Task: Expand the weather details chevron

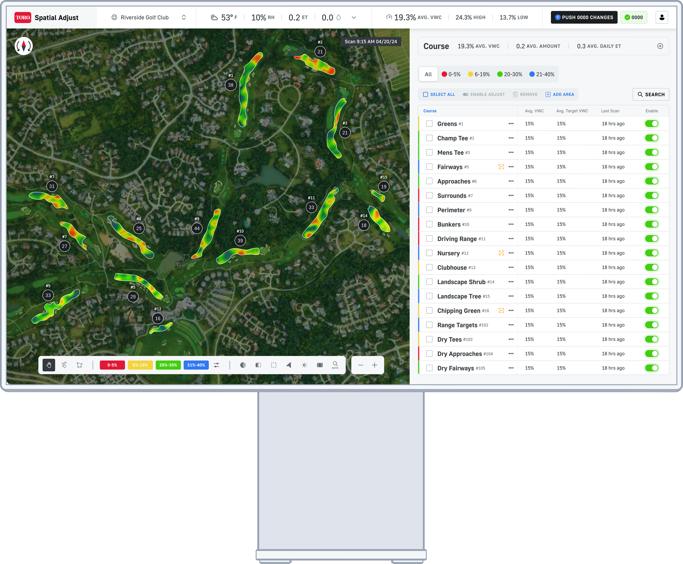Action: pos(353,17)
